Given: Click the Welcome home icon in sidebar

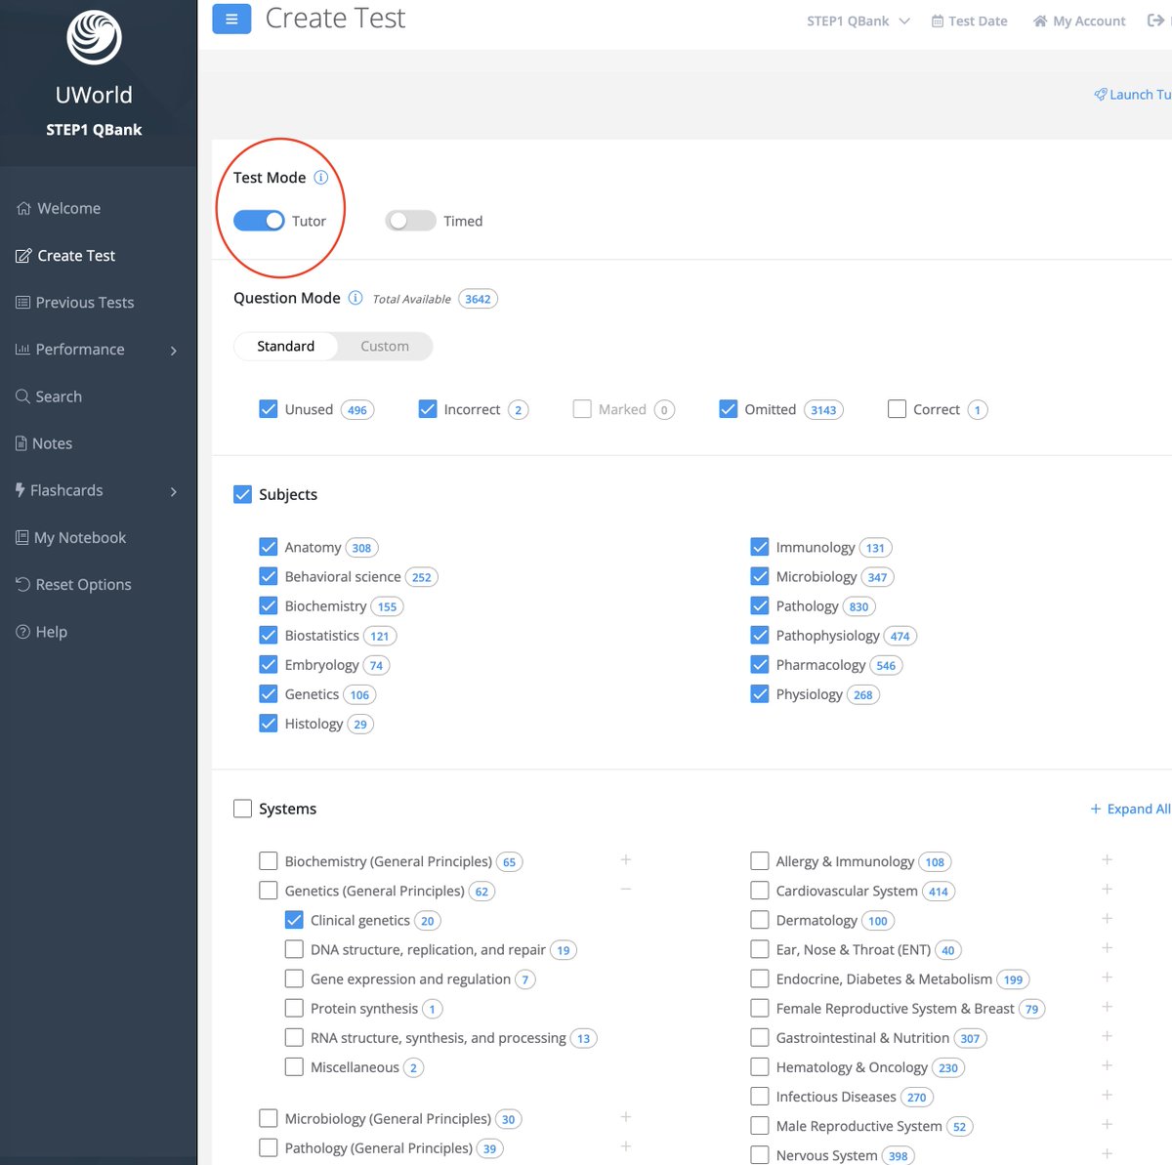Looking at the screenshot, I should click(23, 208).
